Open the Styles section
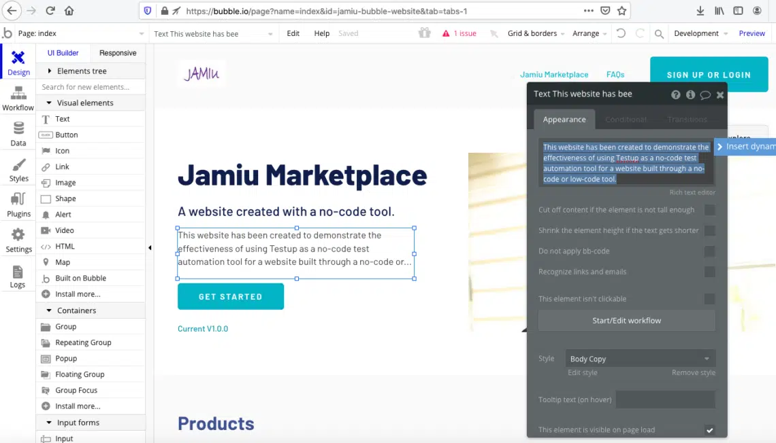This screenshot has height=443, width=776. 18,169
